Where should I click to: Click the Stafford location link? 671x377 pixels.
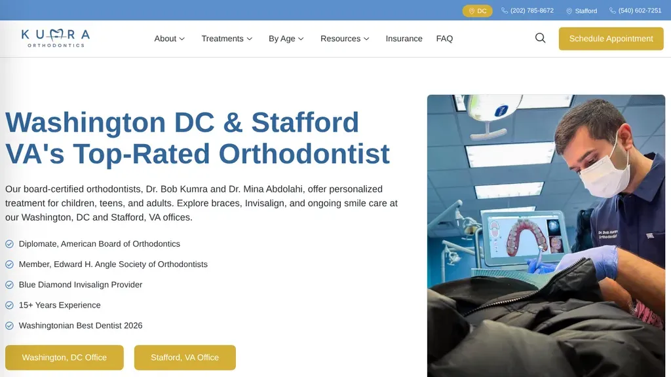coord(582,11)
